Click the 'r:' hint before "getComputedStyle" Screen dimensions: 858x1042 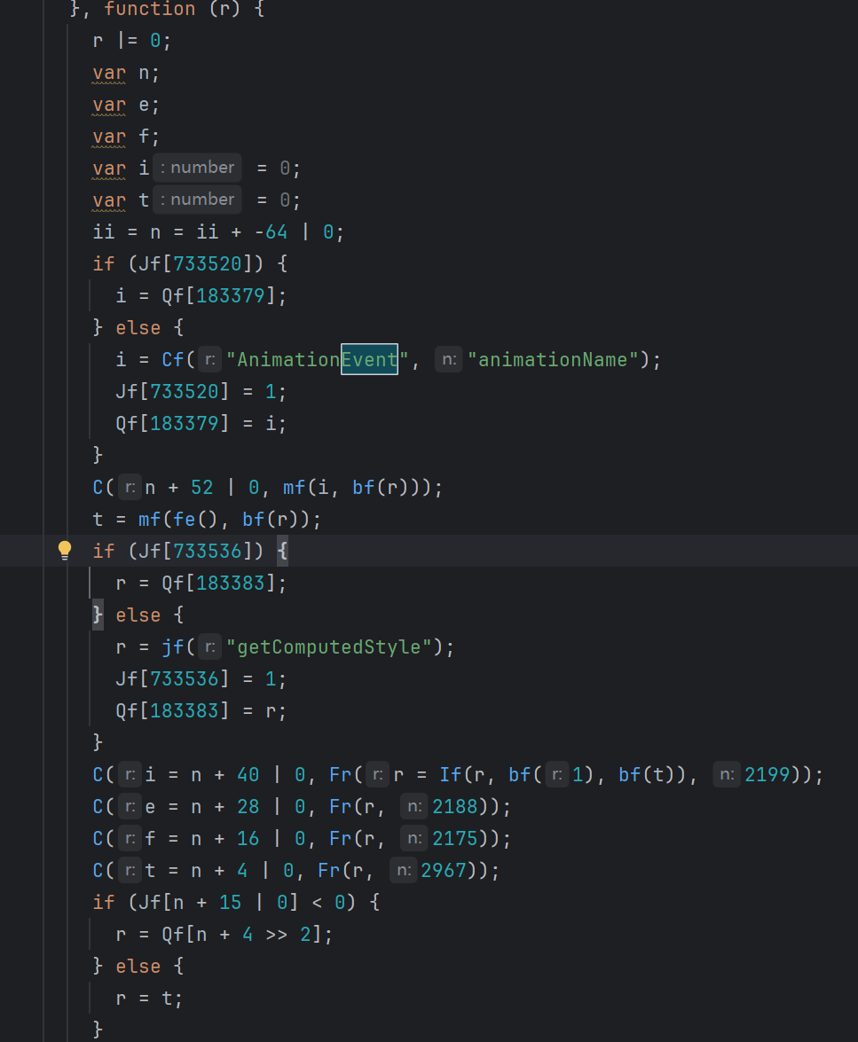coord(209,646)
